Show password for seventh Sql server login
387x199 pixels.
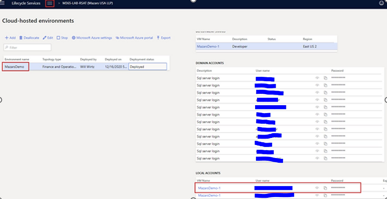click(317, 122)
